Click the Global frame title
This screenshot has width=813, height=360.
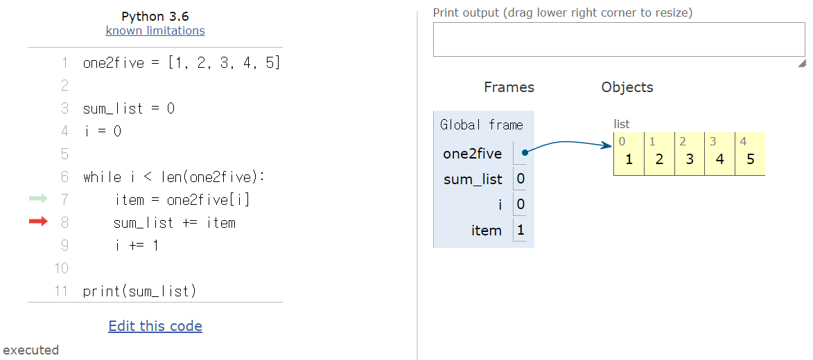[x=482, y=125]
